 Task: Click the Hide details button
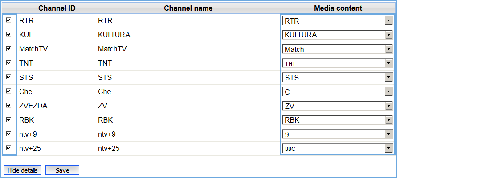22,170
